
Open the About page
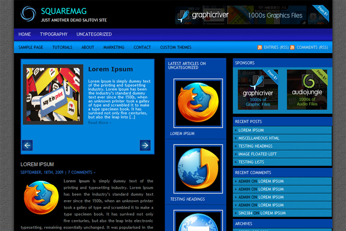[x=88, y=47]
